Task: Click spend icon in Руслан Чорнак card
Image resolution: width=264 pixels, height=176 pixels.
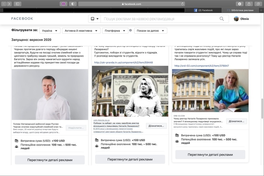Action: coord(16,141)
